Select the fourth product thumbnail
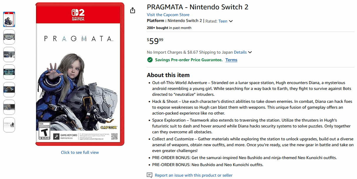The width and height of the screenshot is (357, 179). 9,72
